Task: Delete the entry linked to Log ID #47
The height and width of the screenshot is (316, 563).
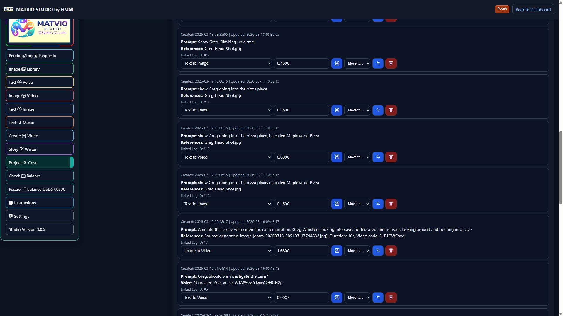Action: pyautogui.click(x=391, y=63)
